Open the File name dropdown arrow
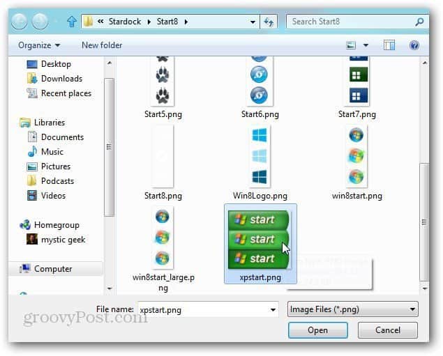 coord(273,310)
